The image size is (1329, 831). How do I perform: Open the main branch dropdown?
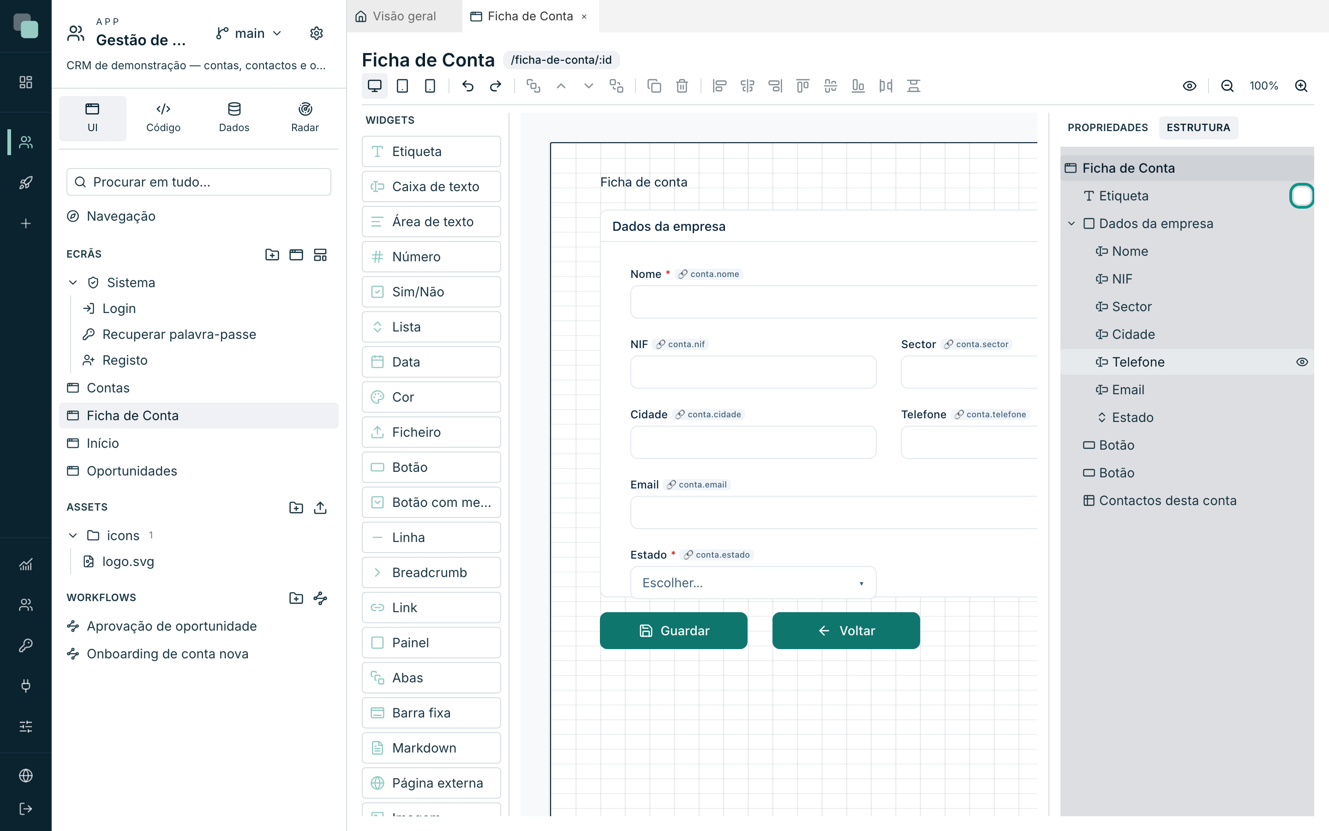pyautogui.click(x=249, y=34)
